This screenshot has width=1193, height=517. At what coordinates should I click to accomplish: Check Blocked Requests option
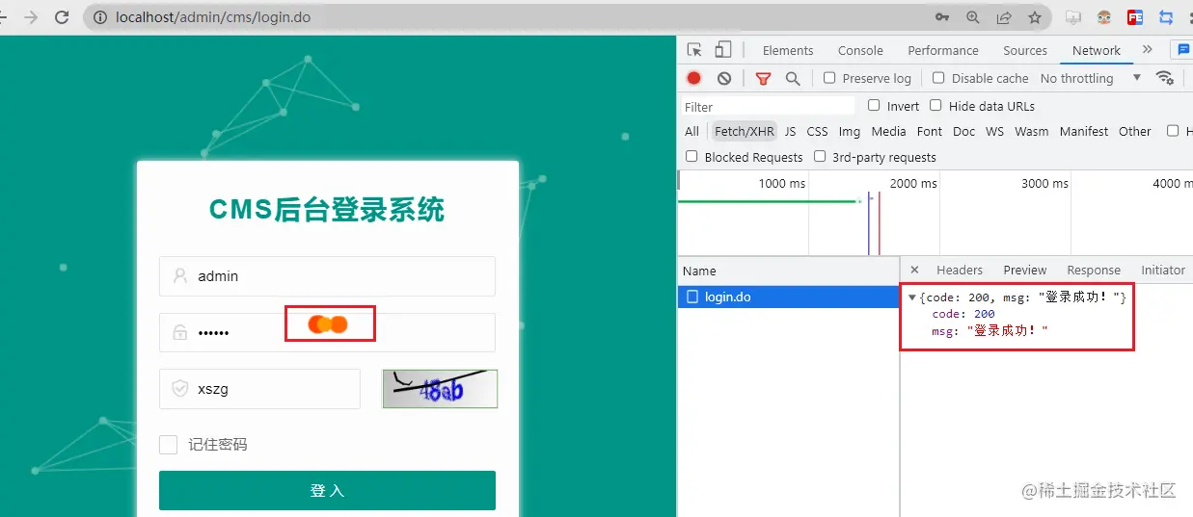[691, 156]
